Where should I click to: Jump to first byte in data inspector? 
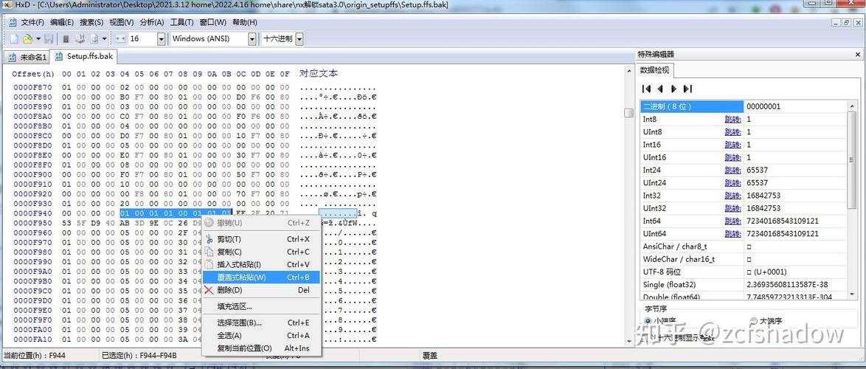click(x=647, y=89)
